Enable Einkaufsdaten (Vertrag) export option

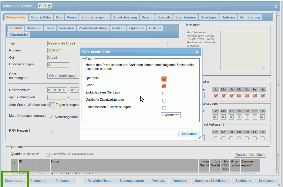[x=164, y=93]
